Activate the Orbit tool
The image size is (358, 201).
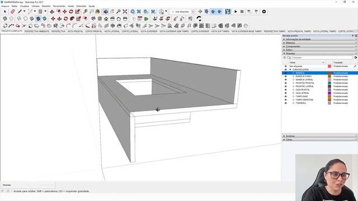point(106,11)
